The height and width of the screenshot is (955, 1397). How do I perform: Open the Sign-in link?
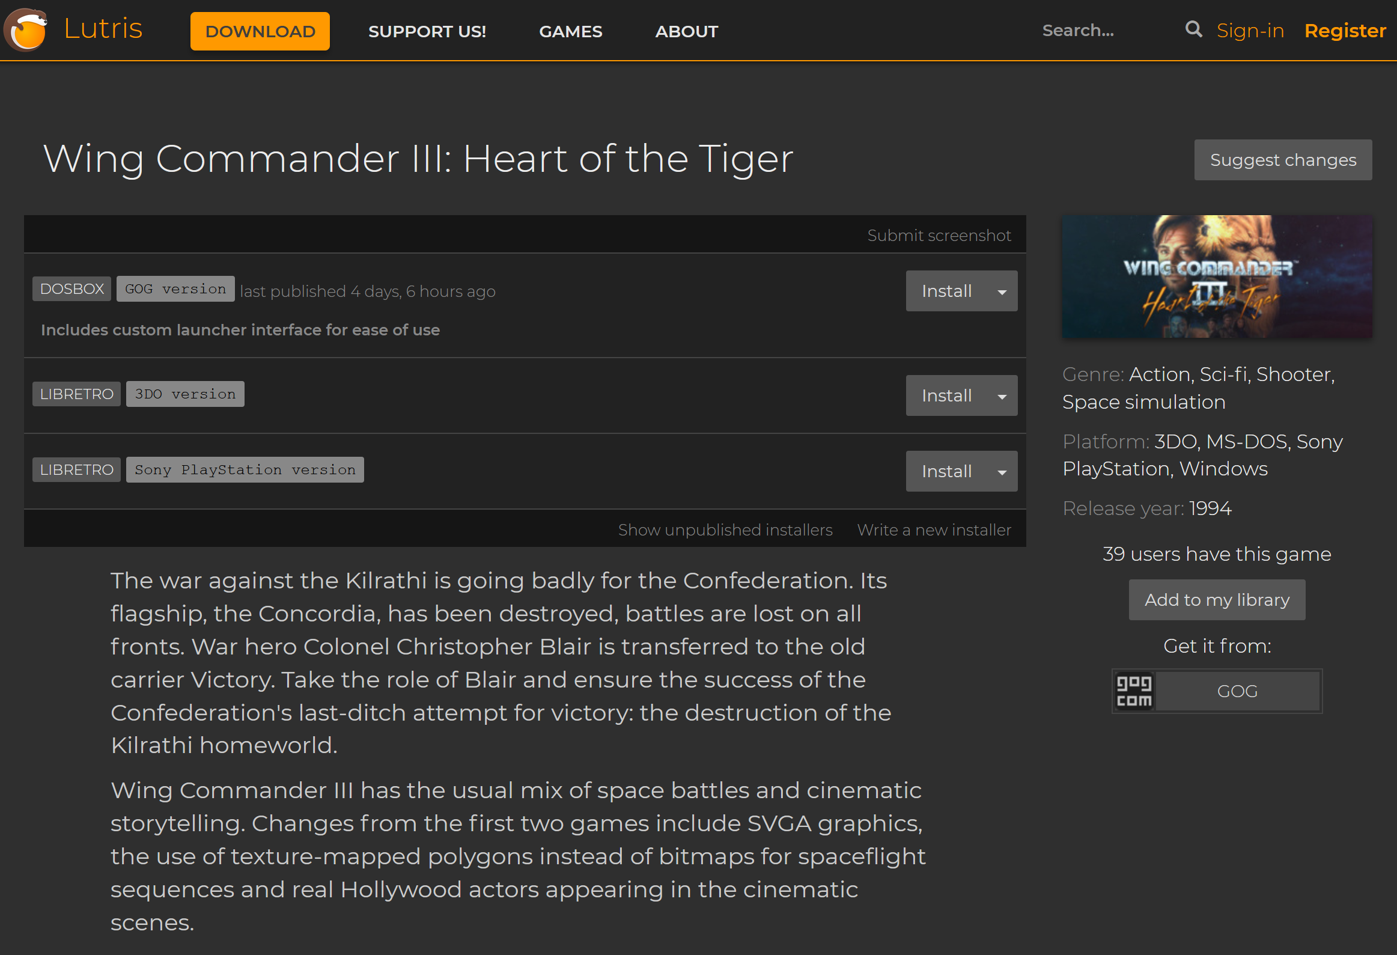(x=1250, y=31)
